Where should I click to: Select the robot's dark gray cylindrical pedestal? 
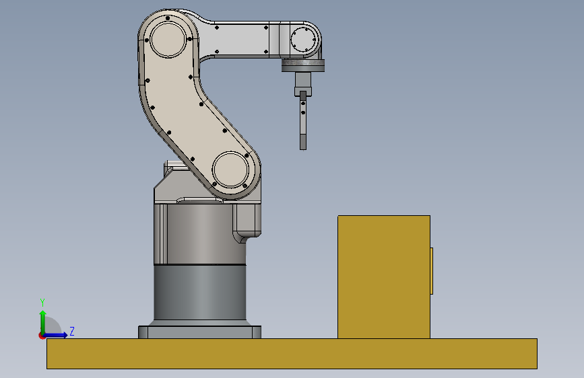point(199,293)
